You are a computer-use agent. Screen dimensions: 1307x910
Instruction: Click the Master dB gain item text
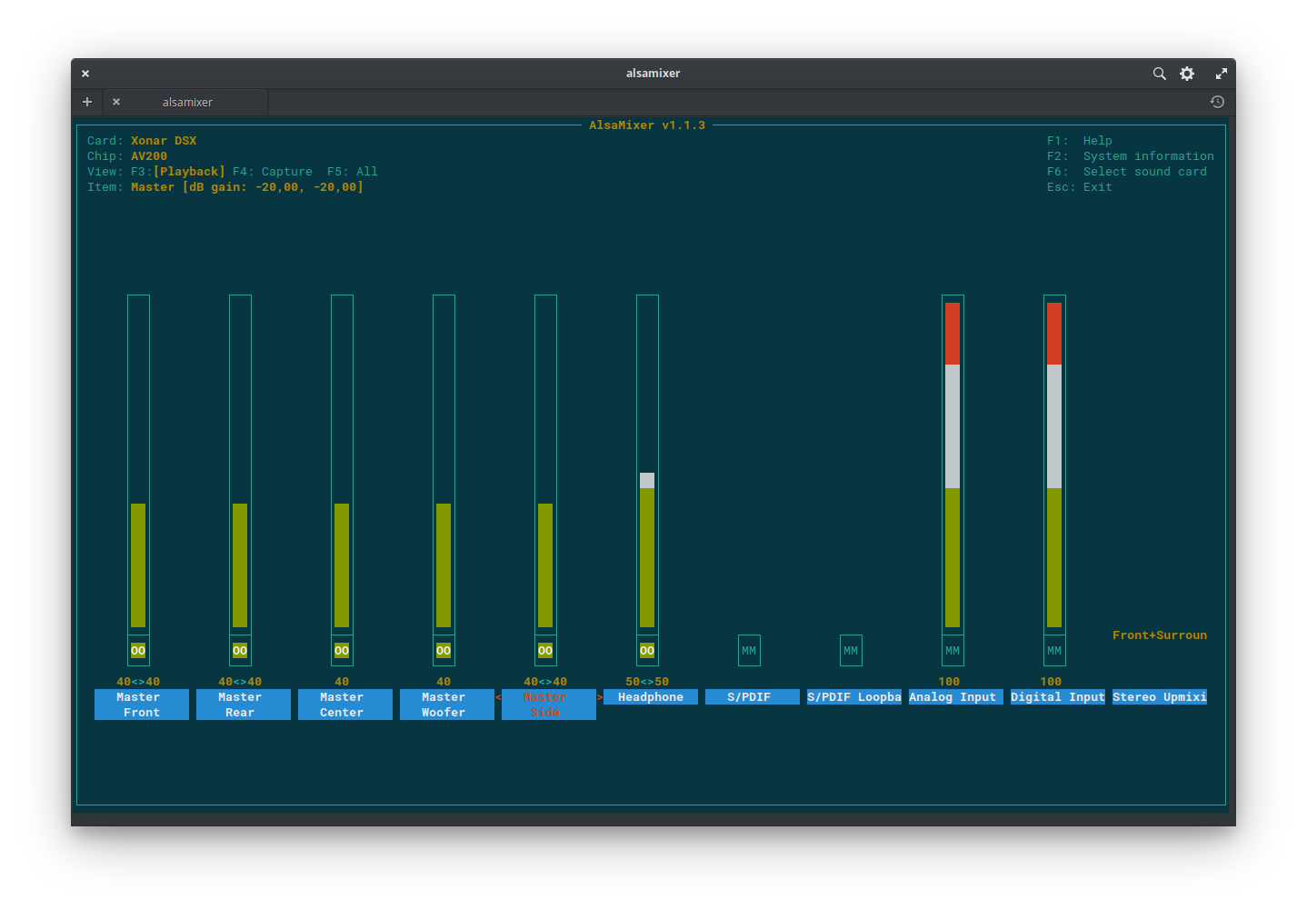[247, 187]
